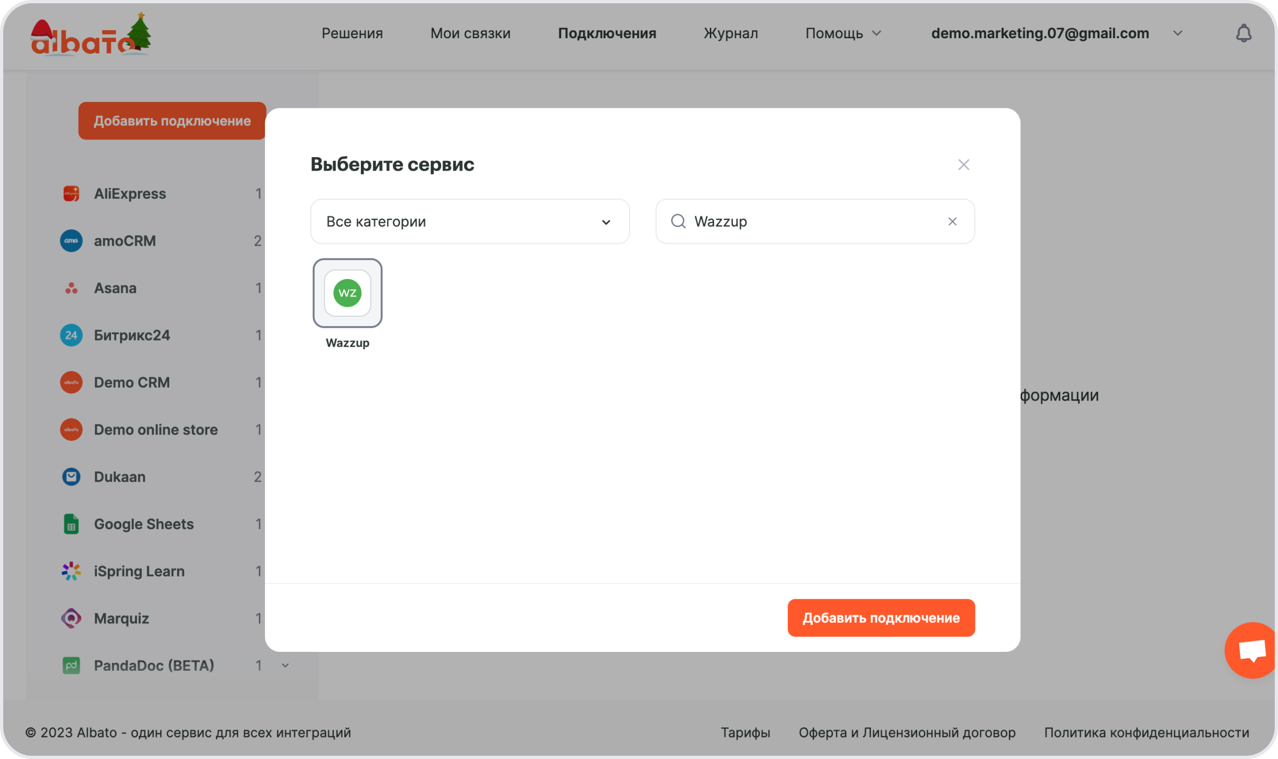Click the Битрикс24 icon in sidebar

pos(71,335)
